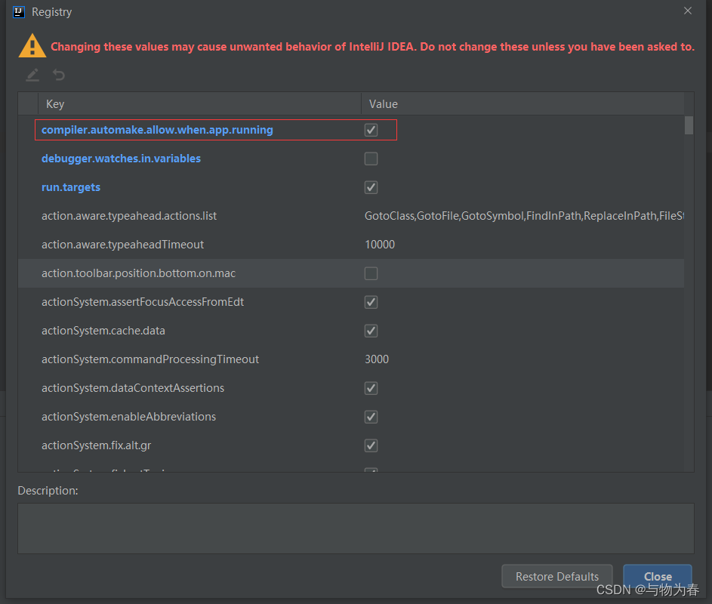The image size is (712, 604).
Task: Click inside the Description text field
Action: click(355, 528)
